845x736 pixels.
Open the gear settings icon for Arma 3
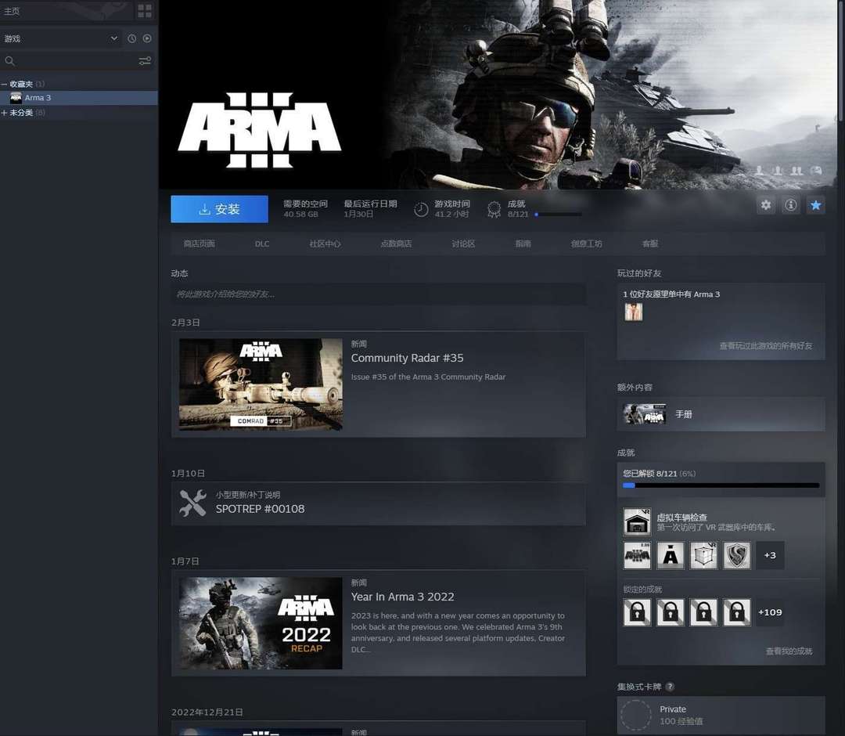pos(766,205)
